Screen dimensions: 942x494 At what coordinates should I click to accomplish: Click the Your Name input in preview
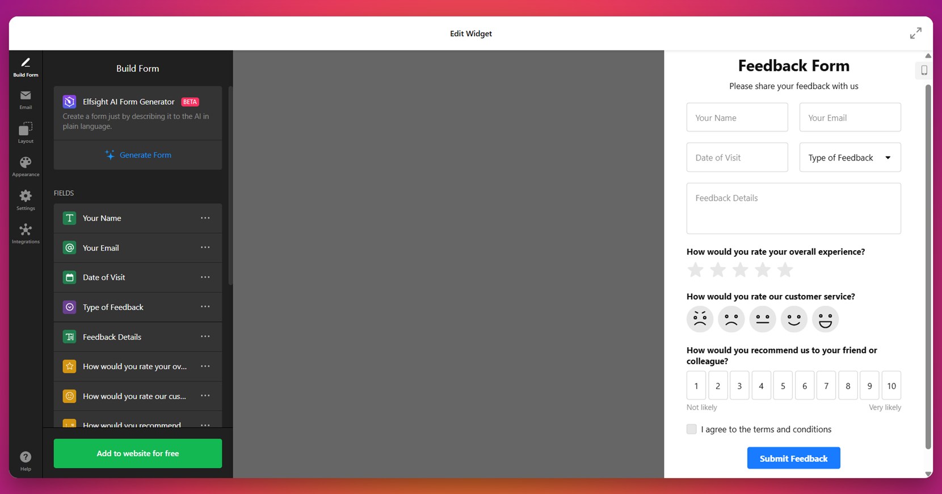click(737, 117)
